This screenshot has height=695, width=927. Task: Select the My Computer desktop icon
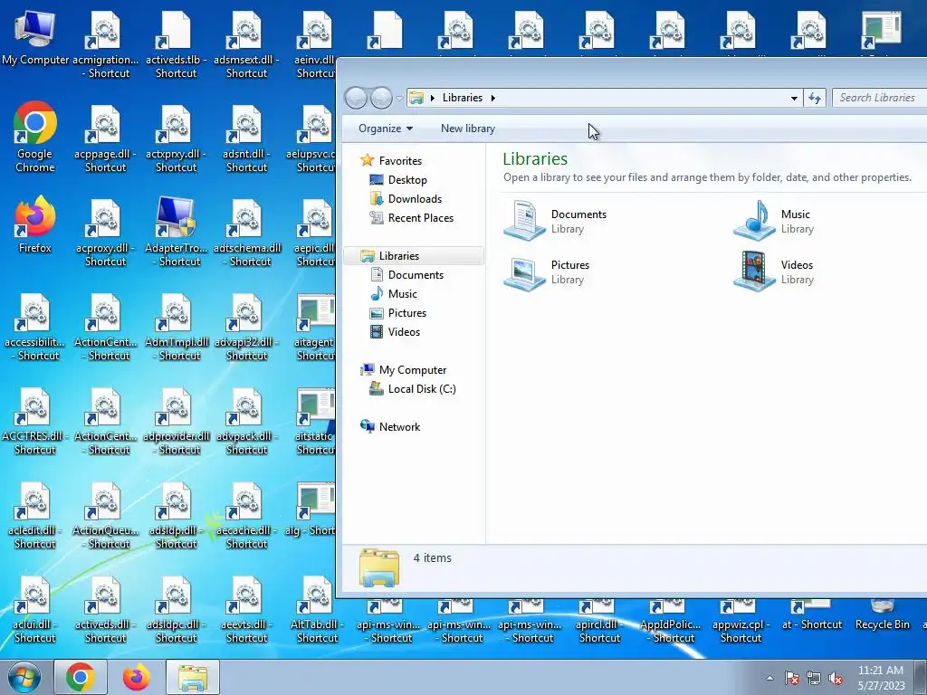tap(35, 36)
